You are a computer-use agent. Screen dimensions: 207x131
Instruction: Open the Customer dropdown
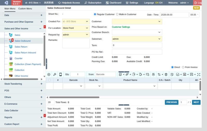(137, 22)
